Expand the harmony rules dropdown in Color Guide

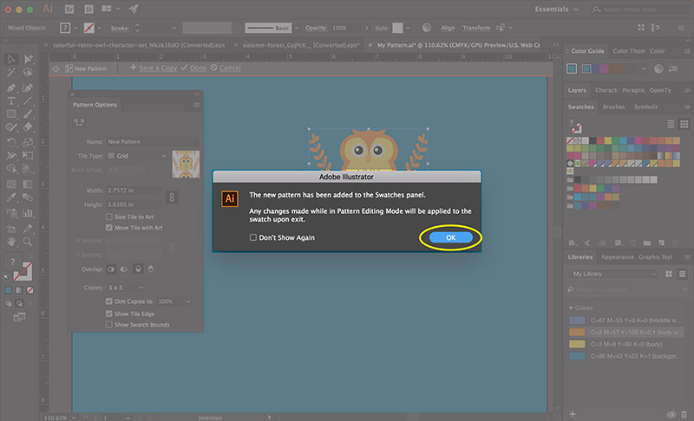pyautogui.click(x=644, y=68)
